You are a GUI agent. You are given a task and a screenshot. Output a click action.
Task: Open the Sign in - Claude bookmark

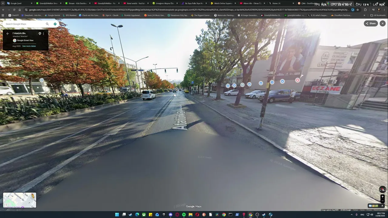tap(110, 15)
